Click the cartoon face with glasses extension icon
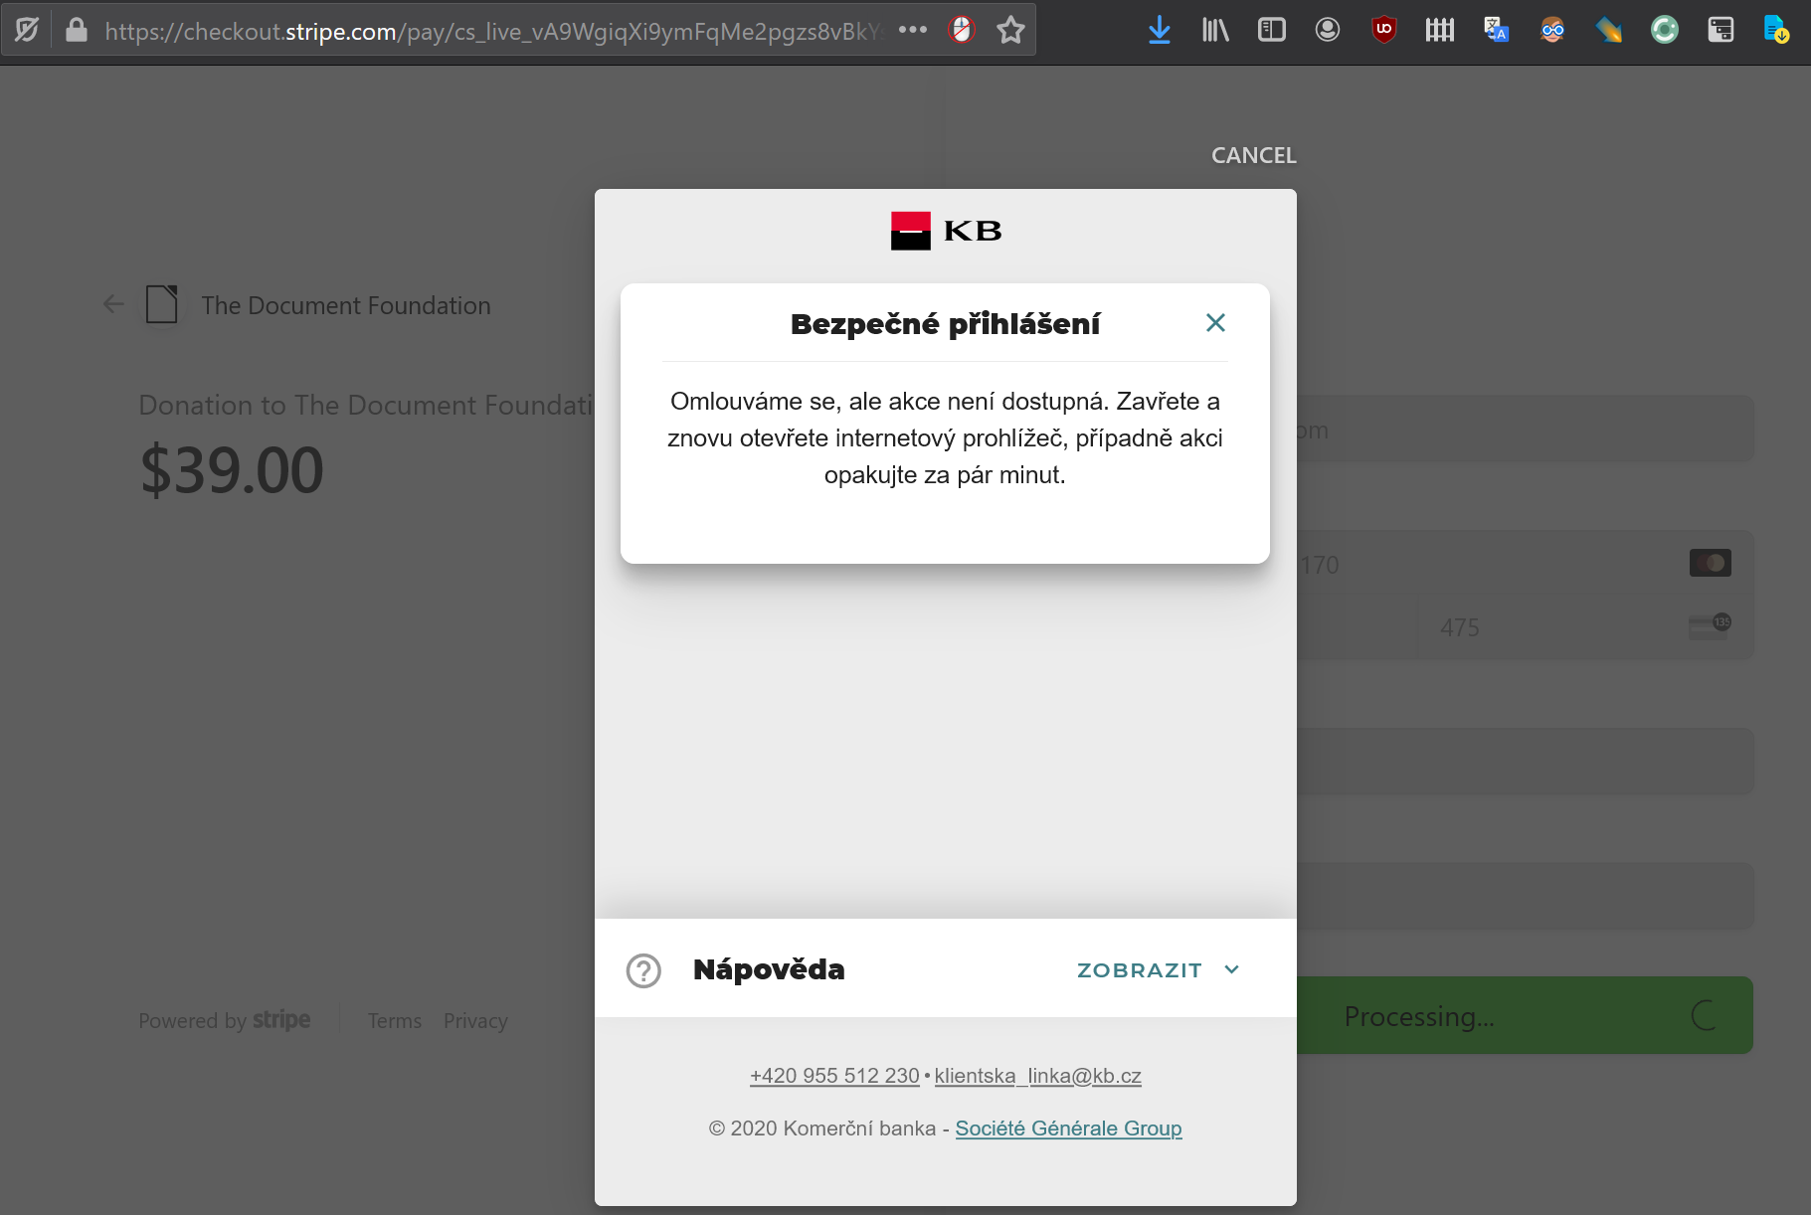1811x1215 pixels. 1552,30
